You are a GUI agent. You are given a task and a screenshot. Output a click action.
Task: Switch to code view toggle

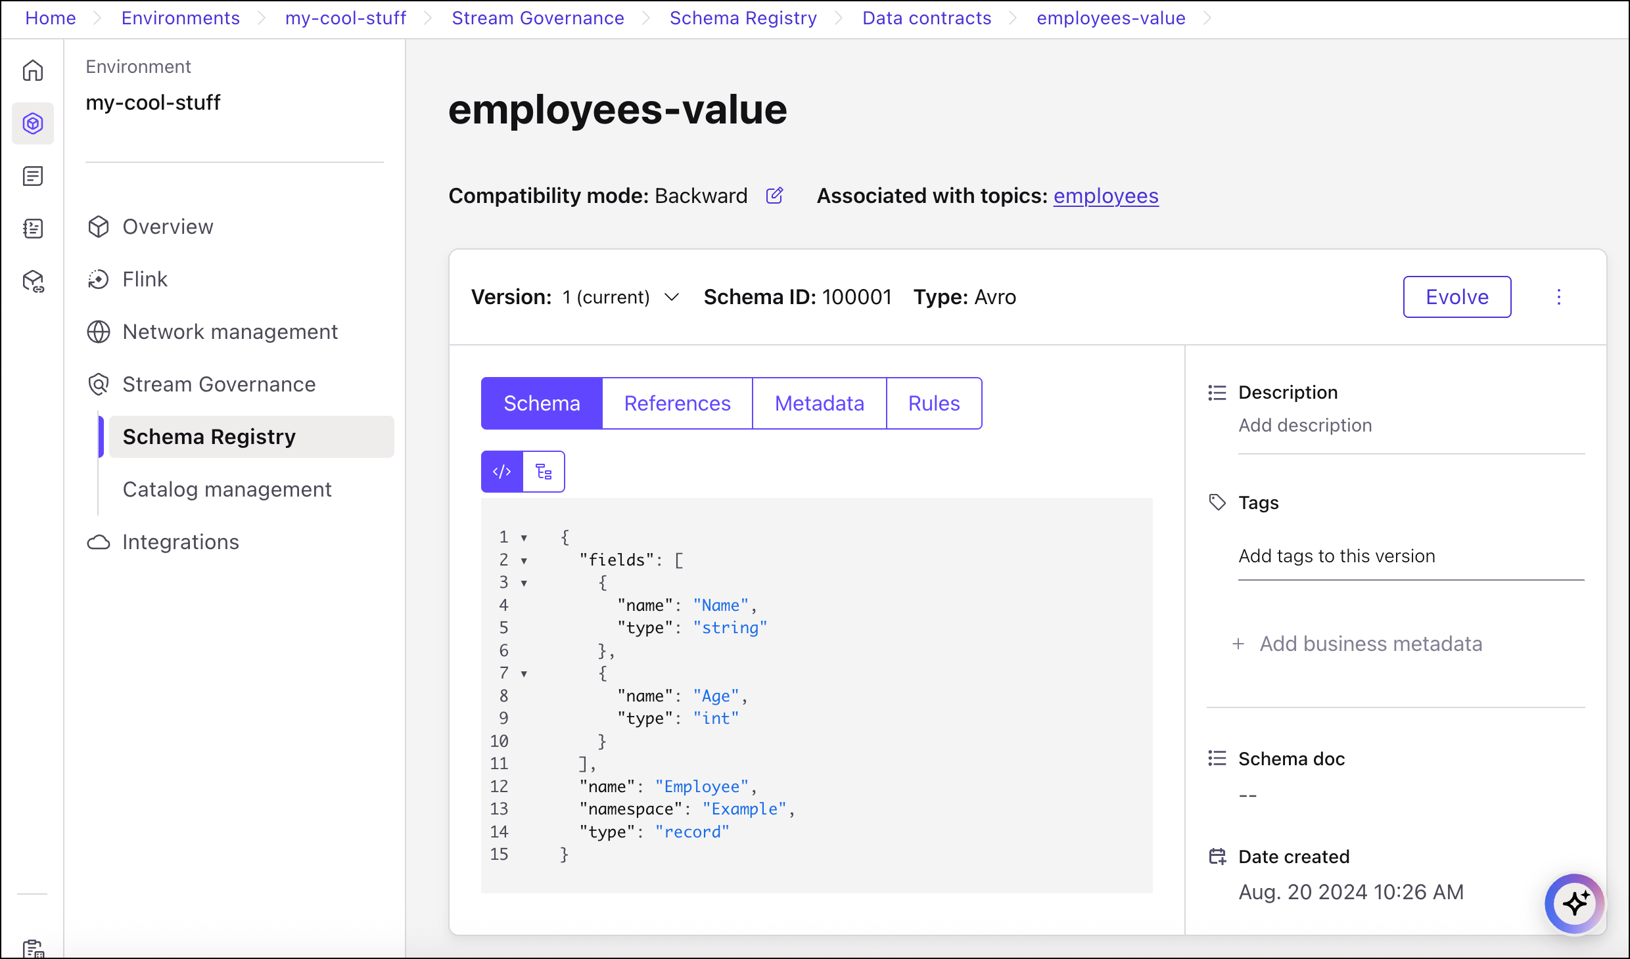click(502, 472)
